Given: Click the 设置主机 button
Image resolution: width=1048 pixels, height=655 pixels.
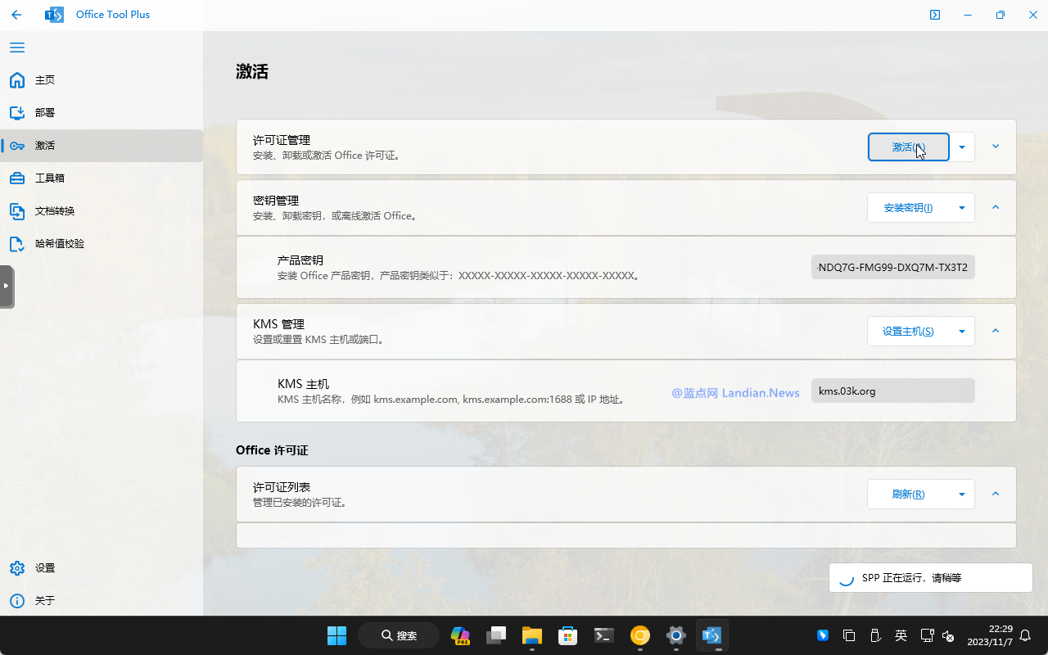Looking at the screenshot, I should pos(908,332).
